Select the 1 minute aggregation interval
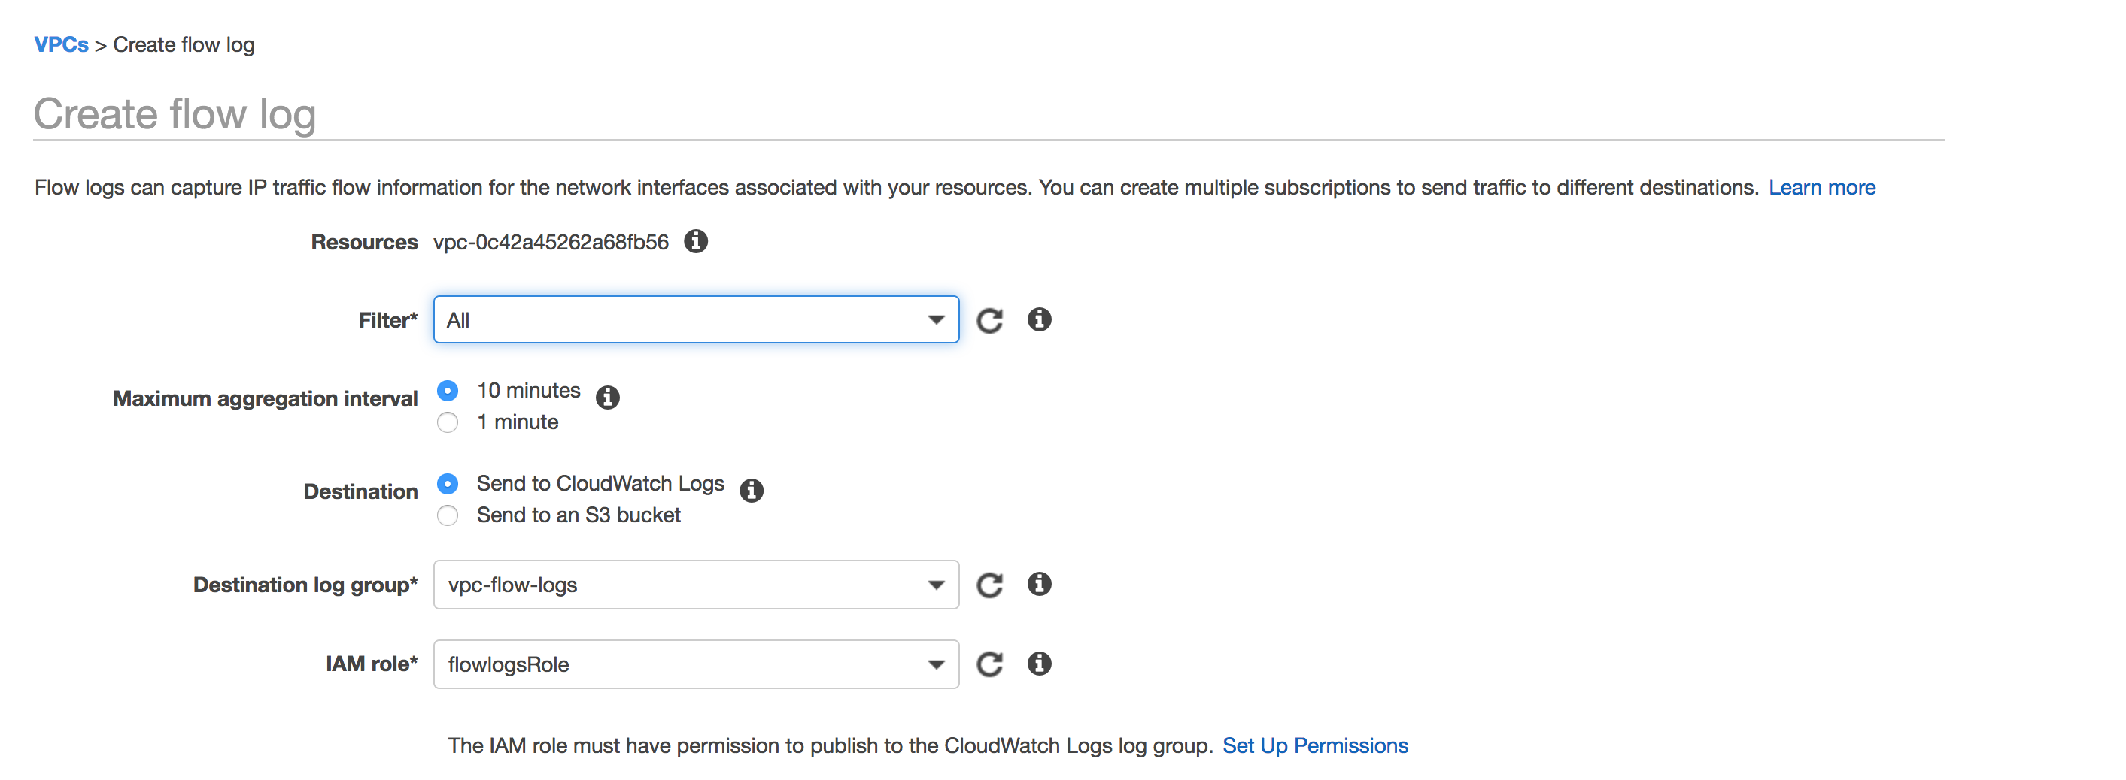Viewport: 2126px width, 780px height. 448,422
